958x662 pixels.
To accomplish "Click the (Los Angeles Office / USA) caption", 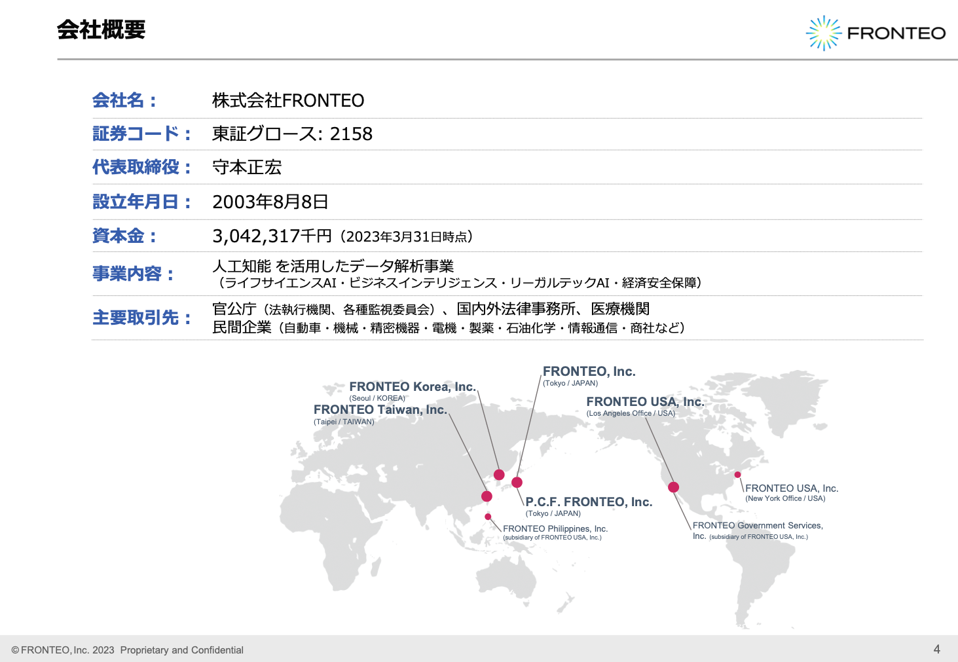I will (631, 413).
